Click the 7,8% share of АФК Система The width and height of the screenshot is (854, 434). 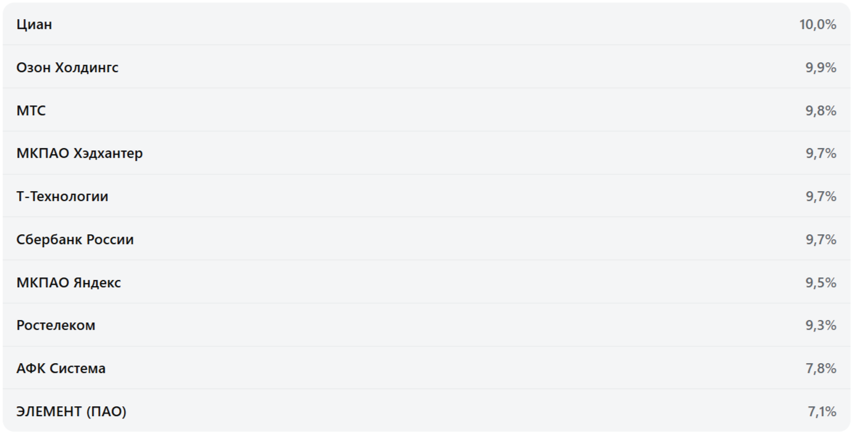click(821, 369)
